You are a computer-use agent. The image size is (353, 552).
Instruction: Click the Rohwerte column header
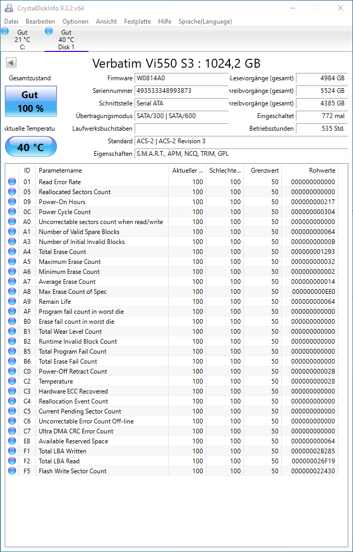click(310, 171)
